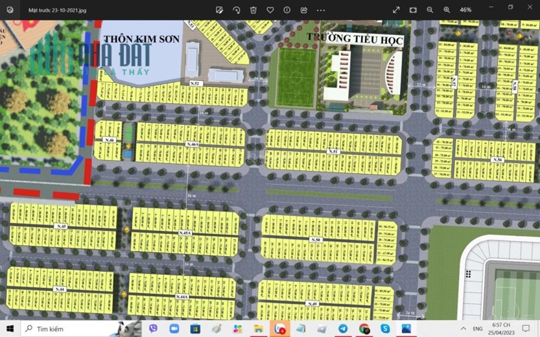Click the fit-to-window slideshow icon
Screen dimensions: 540x337
(413, 10)
